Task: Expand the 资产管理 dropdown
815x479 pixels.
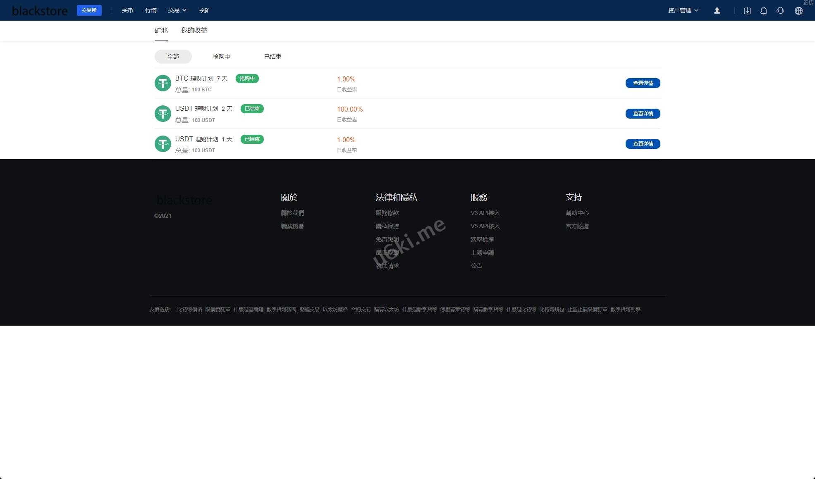Action: [683, 10]
